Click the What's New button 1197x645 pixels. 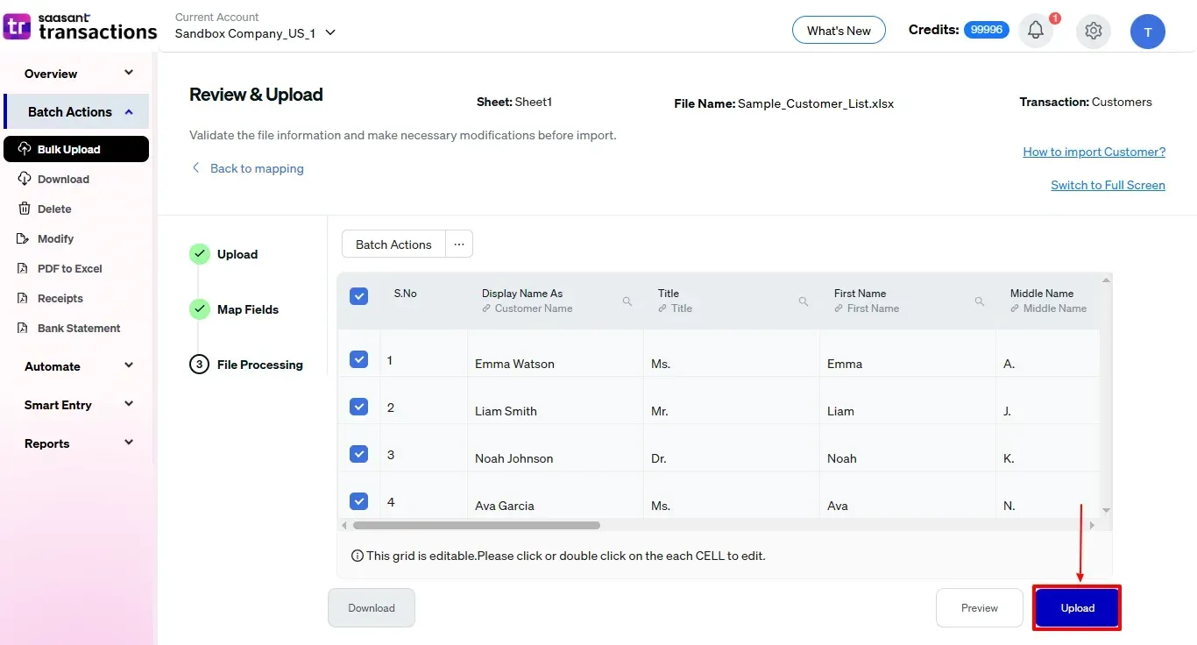[839, 31]
